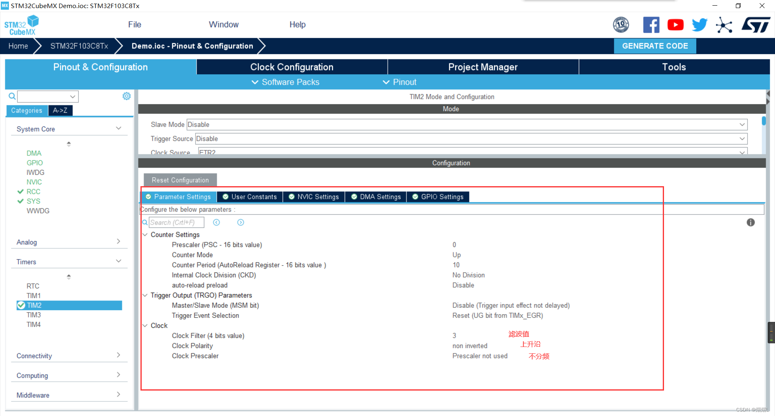Open the Twitter icon link
This screenshot has height=416, width=775.
[x=700, y=25]
